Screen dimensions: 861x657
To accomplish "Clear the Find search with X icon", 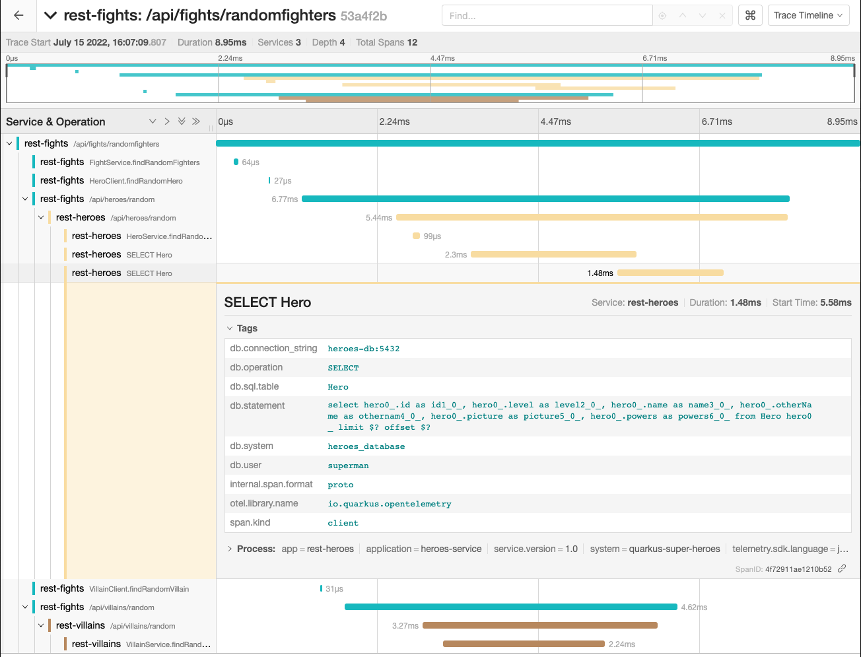I will pyautogui.click(x=722, y=16).
